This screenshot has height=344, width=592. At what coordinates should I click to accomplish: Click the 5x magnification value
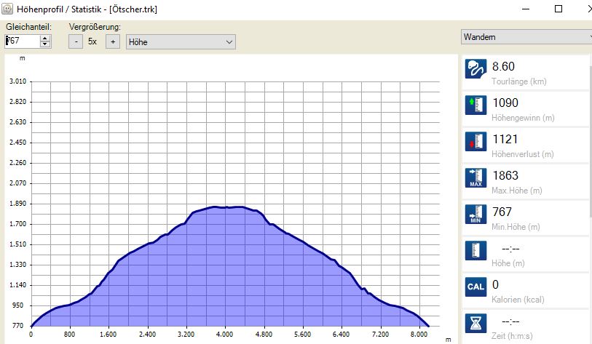tap(92, 41)
